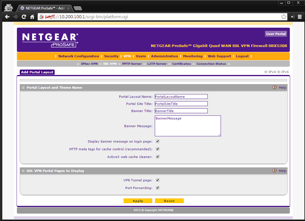
Task: Open the Administration menu
Action: tap(164, 56)
